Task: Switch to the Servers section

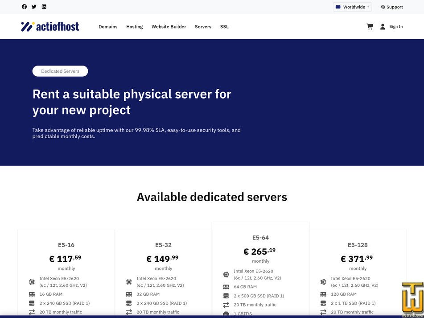Action: (x=203, y=26)
